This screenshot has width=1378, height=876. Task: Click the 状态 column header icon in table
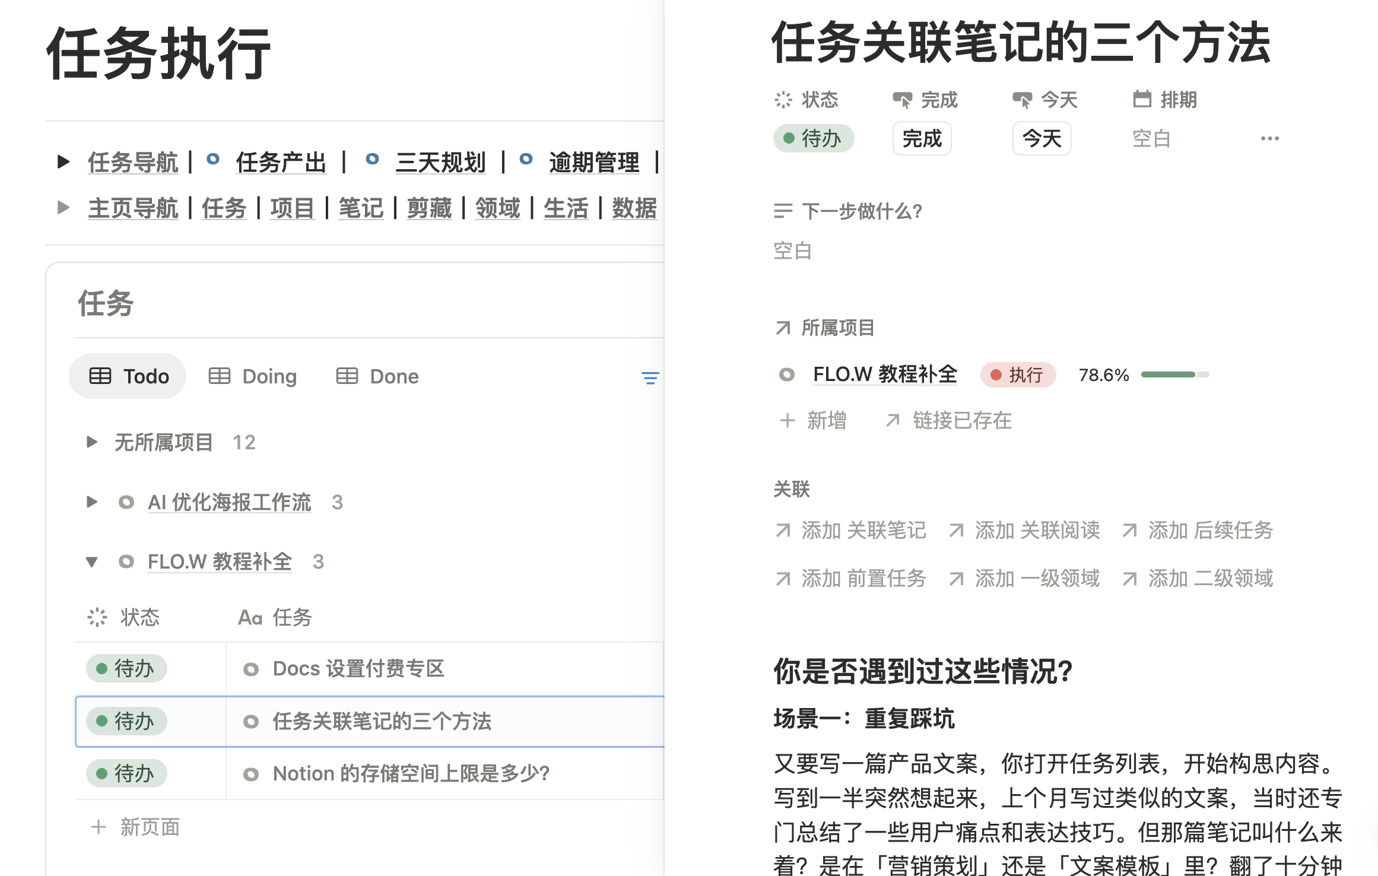pos(97,617)
